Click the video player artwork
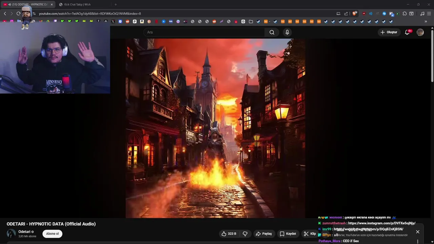 click(x=215, y=128)
